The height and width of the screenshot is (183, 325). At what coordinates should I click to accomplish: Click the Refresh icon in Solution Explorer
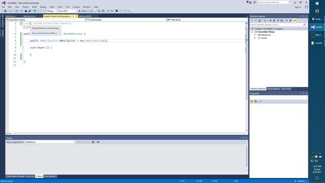[x=274, y=20]
